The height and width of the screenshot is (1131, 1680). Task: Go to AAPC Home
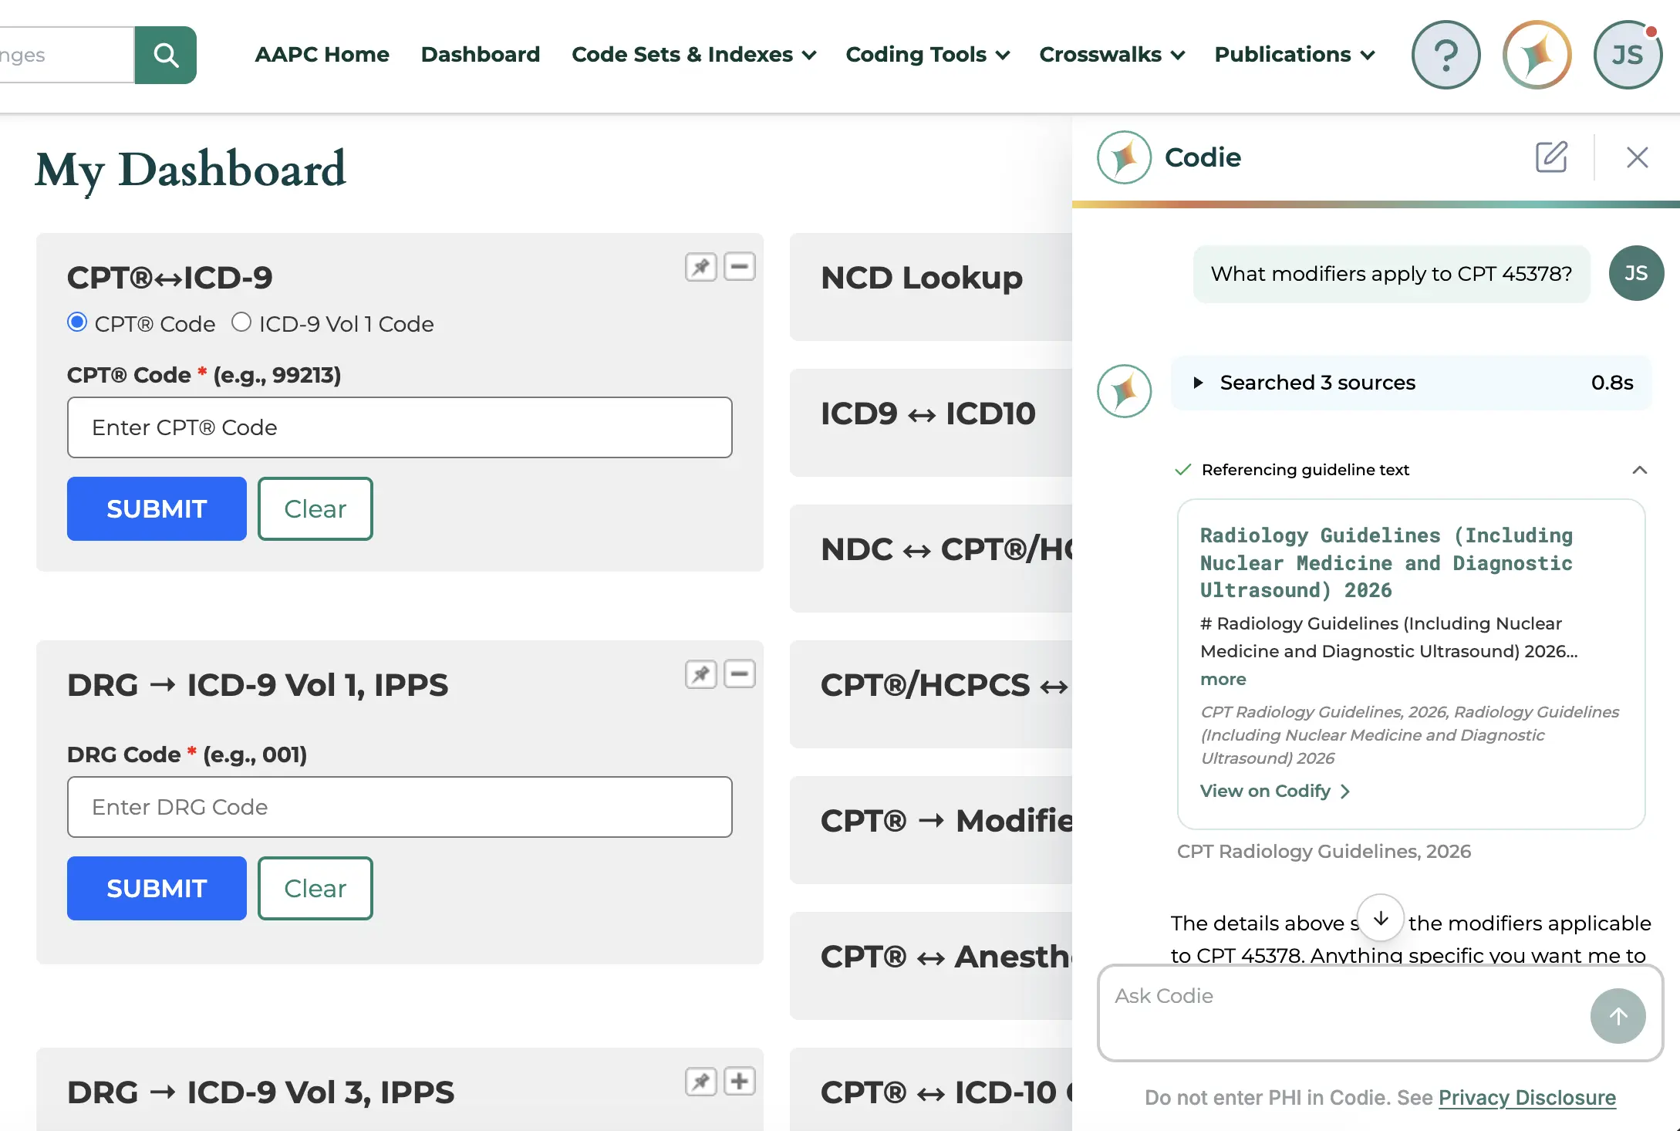pyautogui.click(x=322, y=55)
